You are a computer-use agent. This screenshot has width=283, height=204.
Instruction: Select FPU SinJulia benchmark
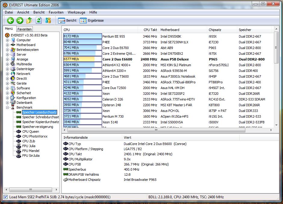(31, 156)
